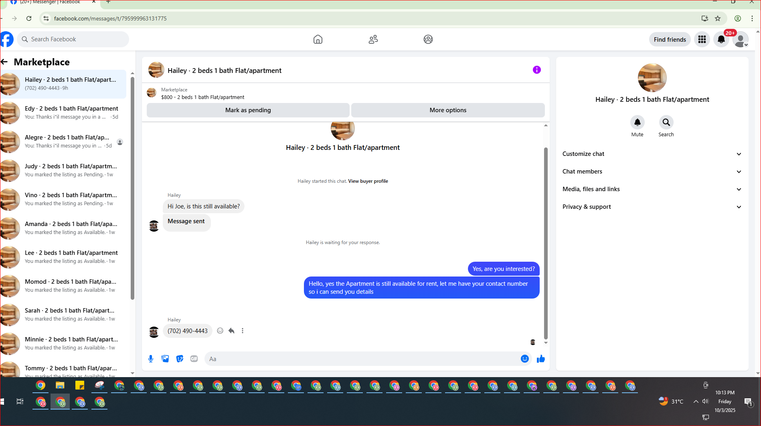Show hidden system tray icons
This screenshot has width=761, height=426.
pyautogui.click(x=696, y=401)
